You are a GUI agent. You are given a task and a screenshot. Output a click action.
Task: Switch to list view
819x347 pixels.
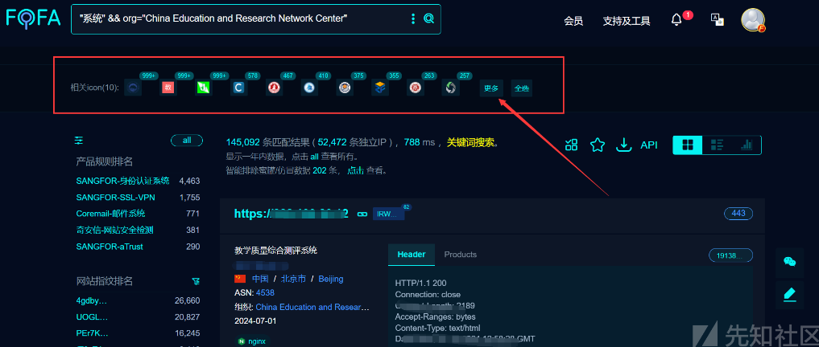(718, 145)
